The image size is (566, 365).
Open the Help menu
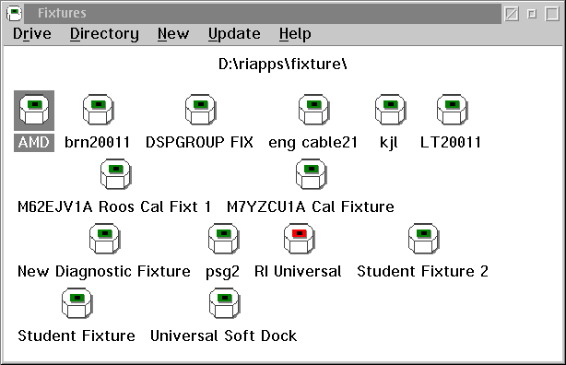(295, 34)
